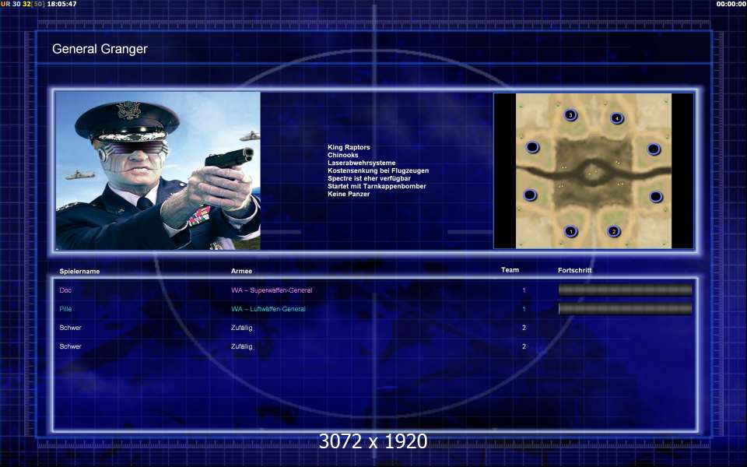Click the UR 30 32 counter readout
The height and width of the screenshot is (467, 747).
point(23,4)
